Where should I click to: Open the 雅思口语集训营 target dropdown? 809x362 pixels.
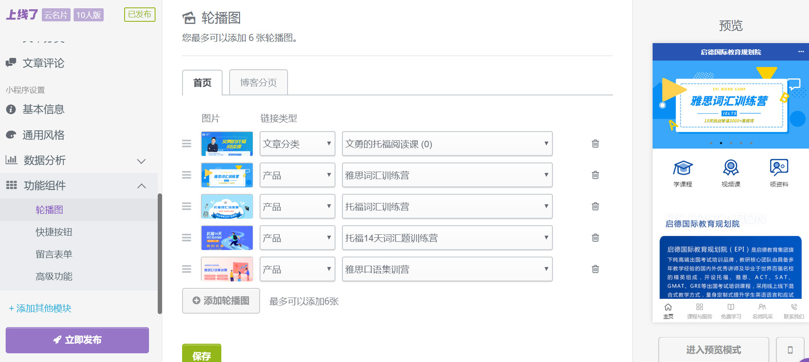(x=447, y=269)
